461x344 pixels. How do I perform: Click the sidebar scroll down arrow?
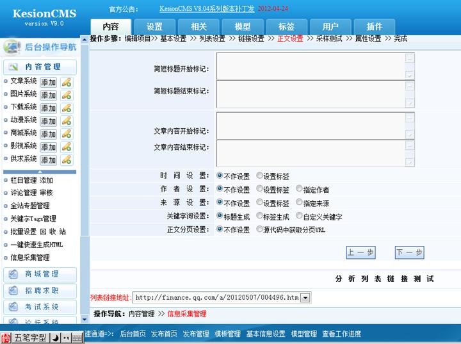(85, 319)
